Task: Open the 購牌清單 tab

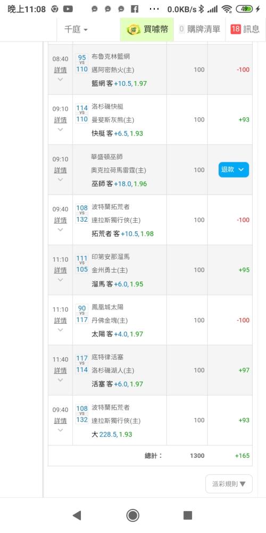Action: click(199, 29)
